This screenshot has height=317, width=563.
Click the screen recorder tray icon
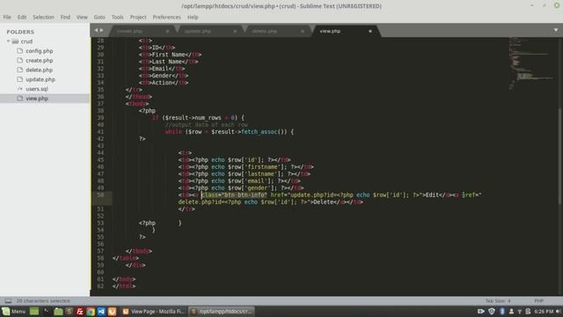(481, 311)
